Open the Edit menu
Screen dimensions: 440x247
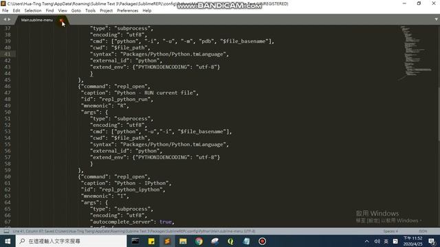(x=16, y=11)
